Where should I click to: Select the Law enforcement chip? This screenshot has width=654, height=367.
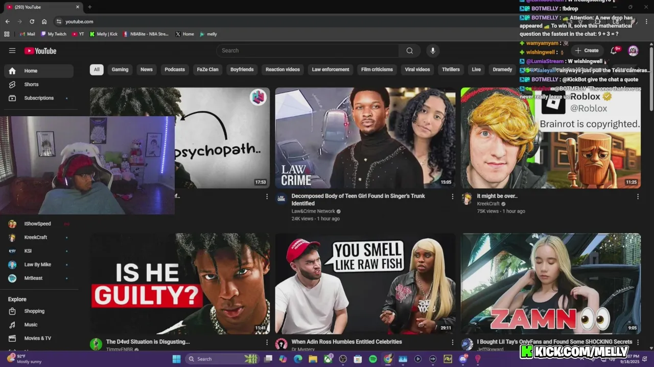pyautogui.click(x=331, y=69)
